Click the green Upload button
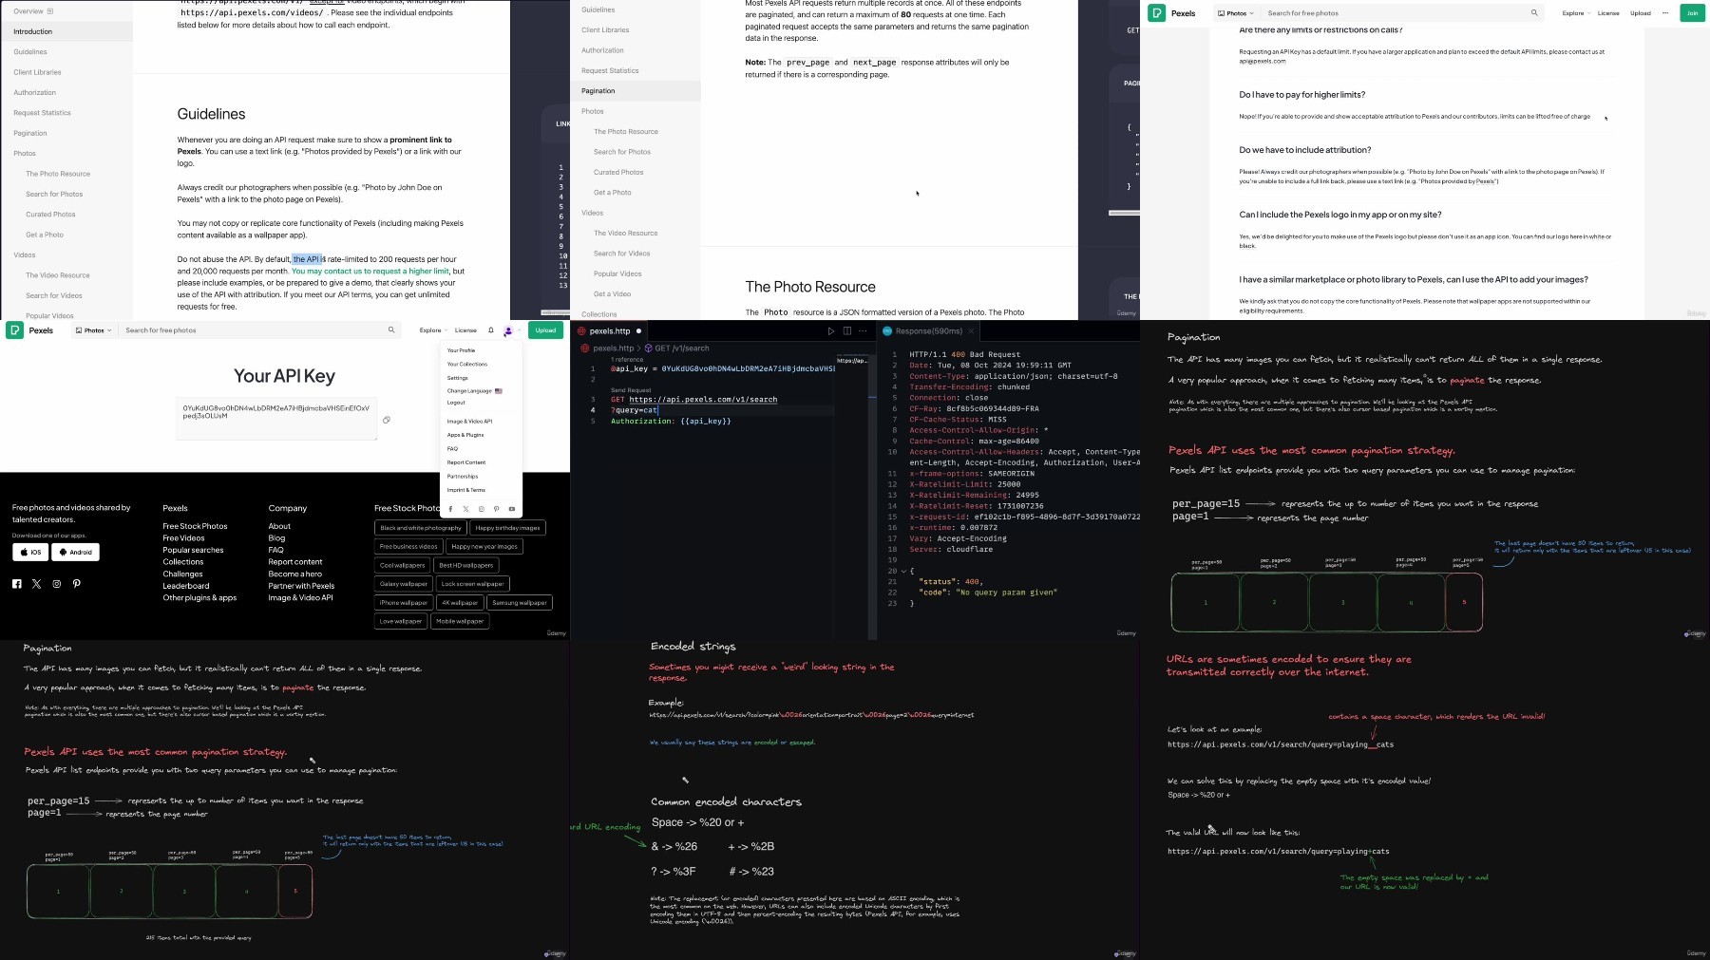 tap(545, 330)
